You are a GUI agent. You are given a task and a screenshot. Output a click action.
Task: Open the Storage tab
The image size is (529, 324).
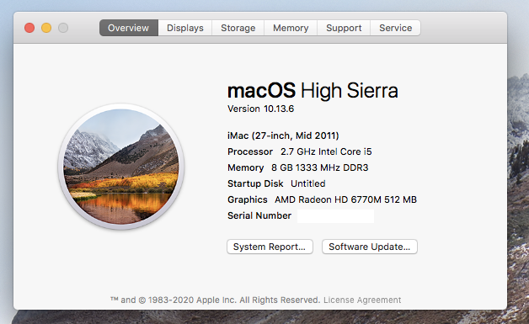pyautogui.click(x=238, y=28)
